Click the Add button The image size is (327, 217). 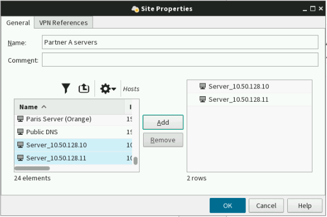[x=163, y=122]
